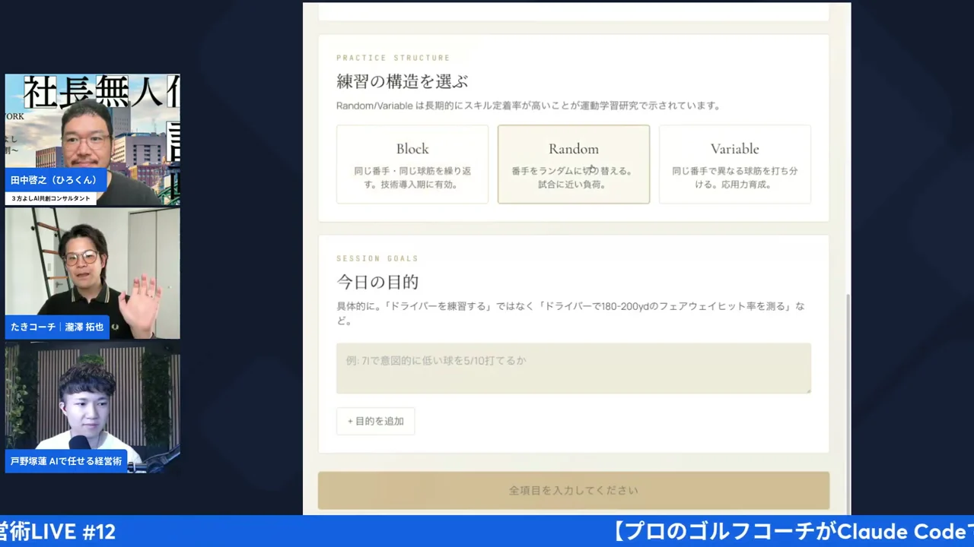Viewport: 974px width, 547px height.
Task: Click the scrolling ticker 'プロのゴルフコーチがClaude Code' text
Action: (x=794, y=532)
